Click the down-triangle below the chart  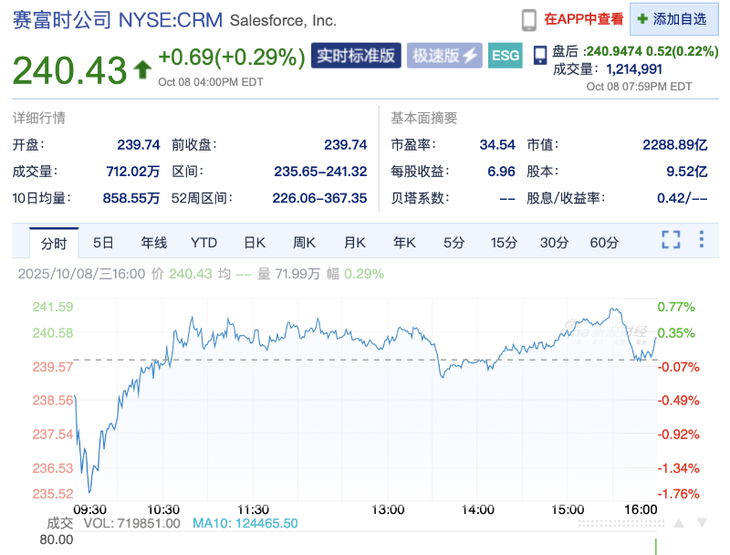(702, 523)
